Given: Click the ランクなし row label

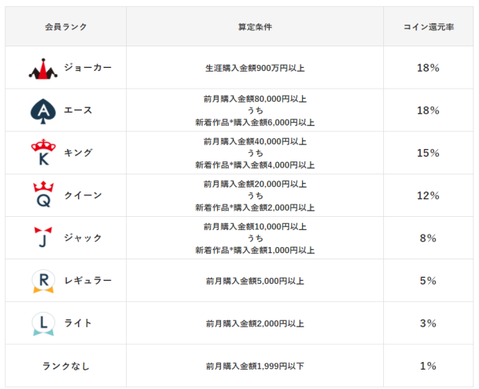Looking at the screenshot, I should 66,366.
